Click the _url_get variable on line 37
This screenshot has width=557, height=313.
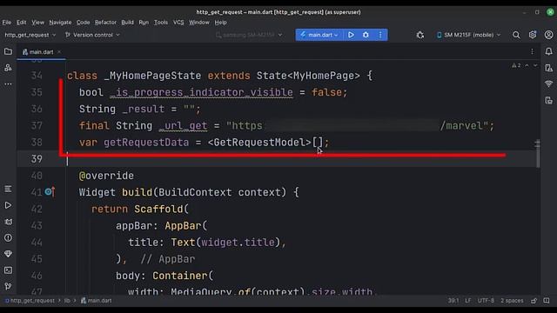click(x=183, y=125)
